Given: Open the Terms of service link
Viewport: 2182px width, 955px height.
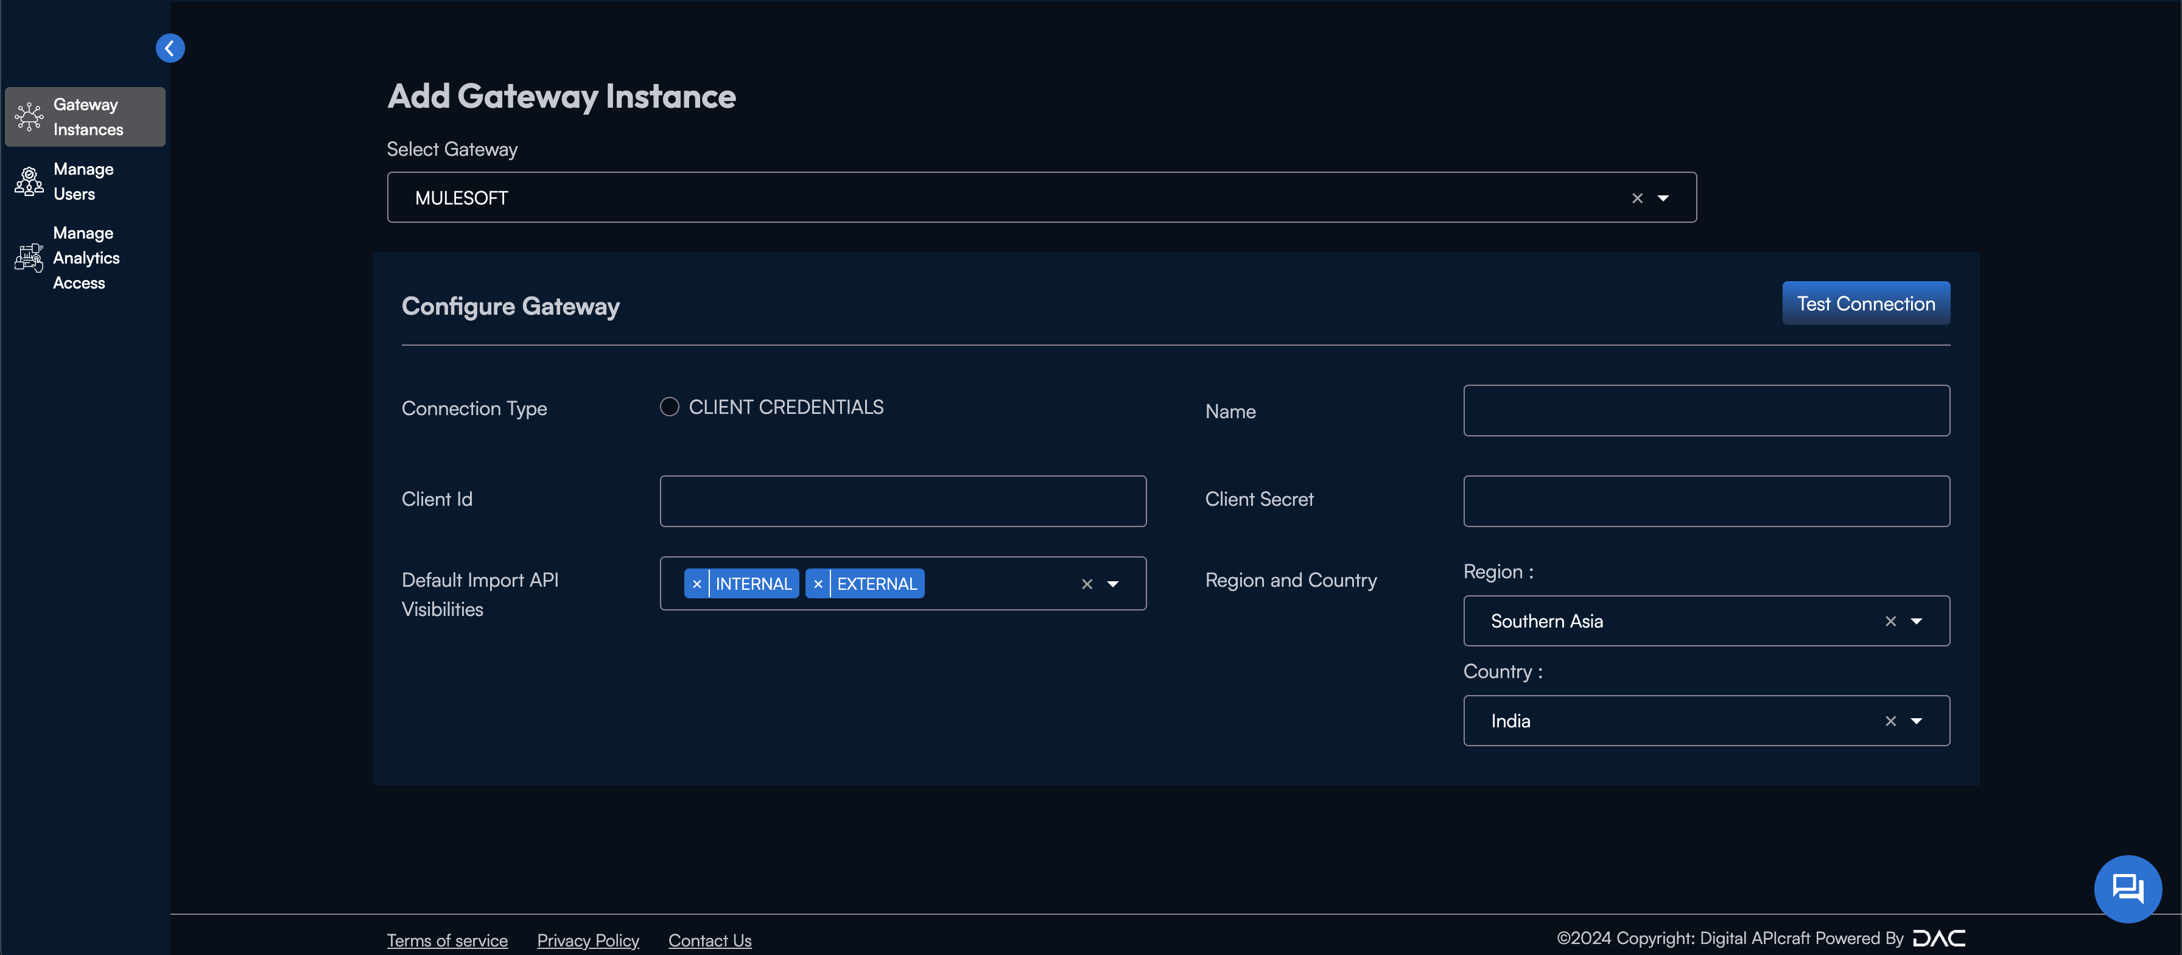Looking at the screenshot, I should tap(447, 940).
